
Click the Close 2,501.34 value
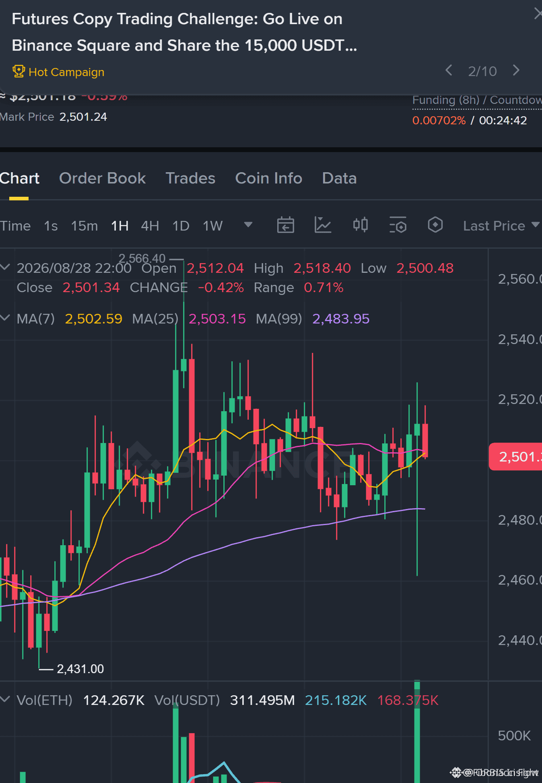(91, 287)
